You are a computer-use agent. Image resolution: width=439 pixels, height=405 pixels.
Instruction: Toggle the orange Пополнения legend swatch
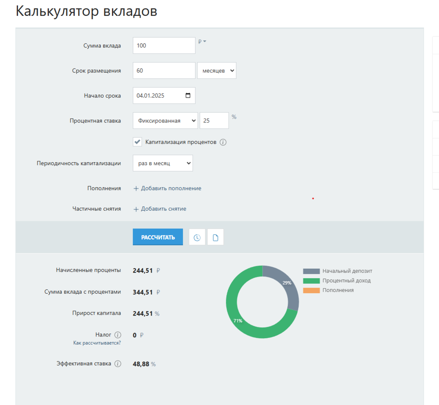[x=311, y=290]
